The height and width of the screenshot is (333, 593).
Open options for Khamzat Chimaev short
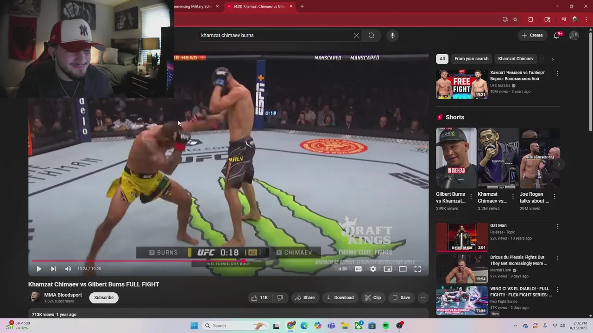pos(513,197)
